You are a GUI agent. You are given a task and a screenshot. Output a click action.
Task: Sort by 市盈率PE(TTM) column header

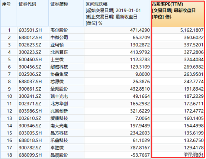178,13
